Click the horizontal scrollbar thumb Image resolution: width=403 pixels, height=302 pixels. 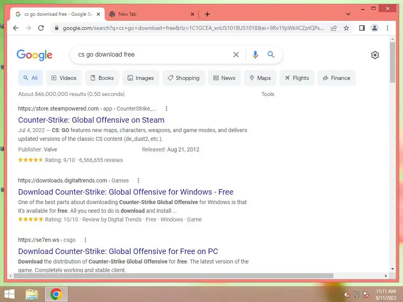pyautogui.click(x=174, y=276)
